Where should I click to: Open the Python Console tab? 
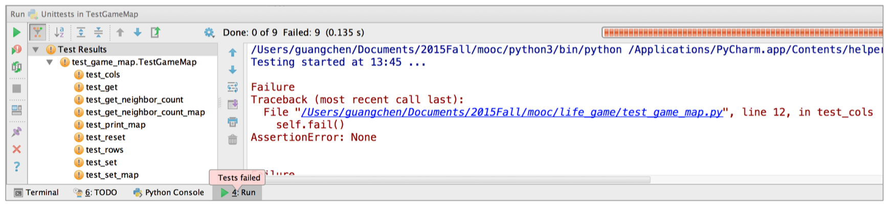pos(168,192)
